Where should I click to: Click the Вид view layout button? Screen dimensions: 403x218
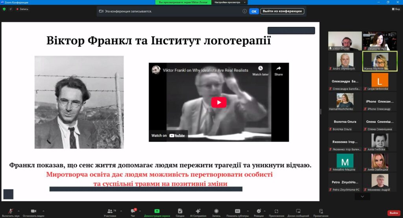pyautogui.click(x=396, y=9)
